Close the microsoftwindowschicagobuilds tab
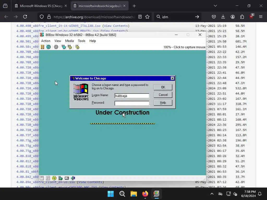The width and height of the screenshot is (267, 200). [x=124, y=6]
